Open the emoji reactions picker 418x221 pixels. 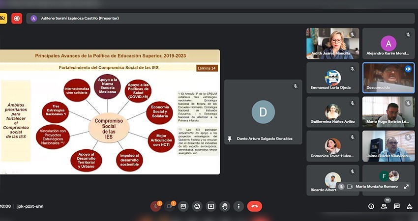pyautogui.click(x=197, y=206)
